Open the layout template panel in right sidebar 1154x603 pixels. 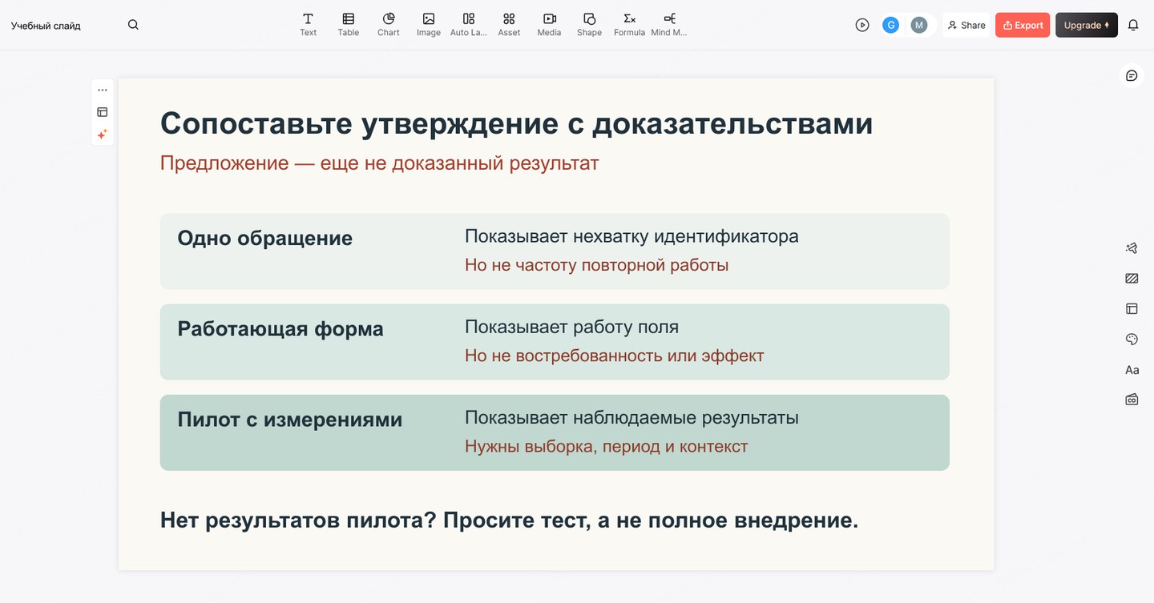click(x=1132, y=308)
